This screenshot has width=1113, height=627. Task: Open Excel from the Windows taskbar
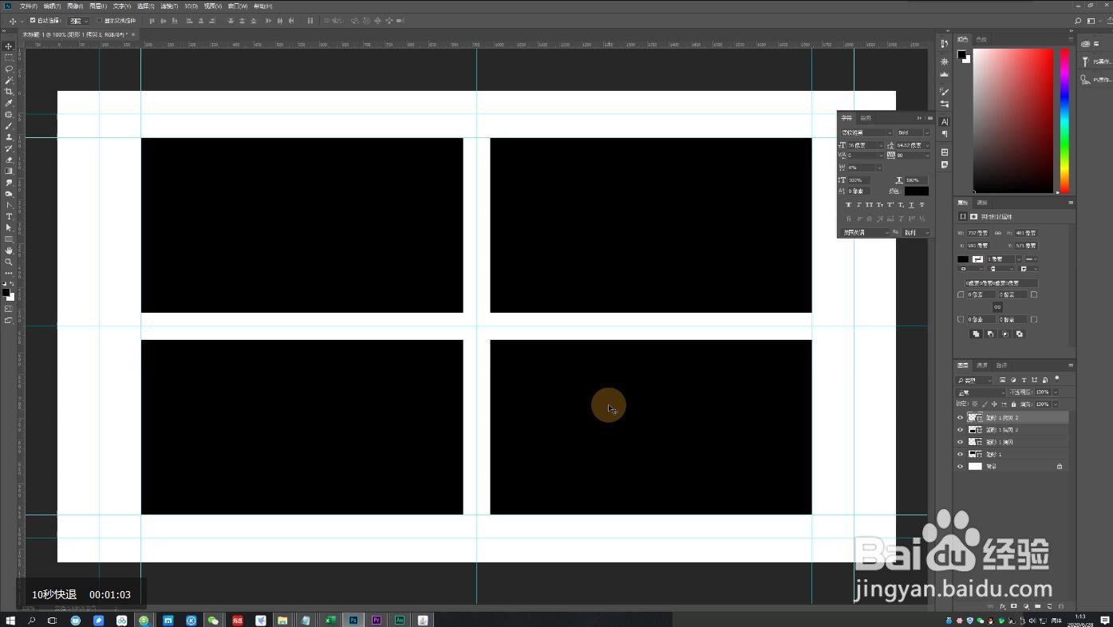(330, 620)
